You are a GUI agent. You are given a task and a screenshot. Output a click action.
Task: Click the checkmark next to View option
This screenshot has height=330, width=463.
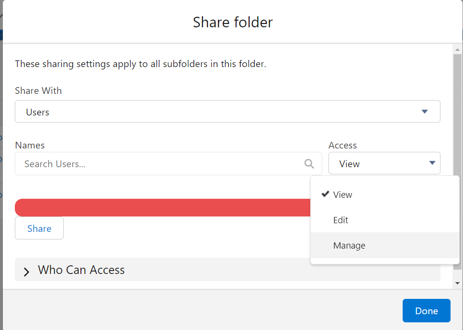(x=326, y=194)
